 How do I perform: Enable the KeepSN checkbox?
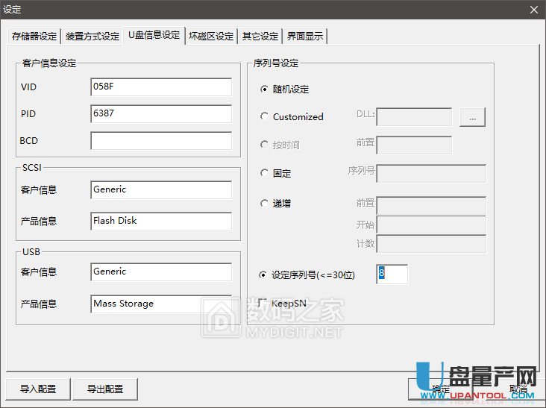(263, 303)
